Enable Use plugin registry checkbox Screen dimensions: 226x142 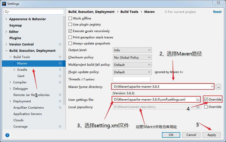pyautogui.click(x=70, y=25)
